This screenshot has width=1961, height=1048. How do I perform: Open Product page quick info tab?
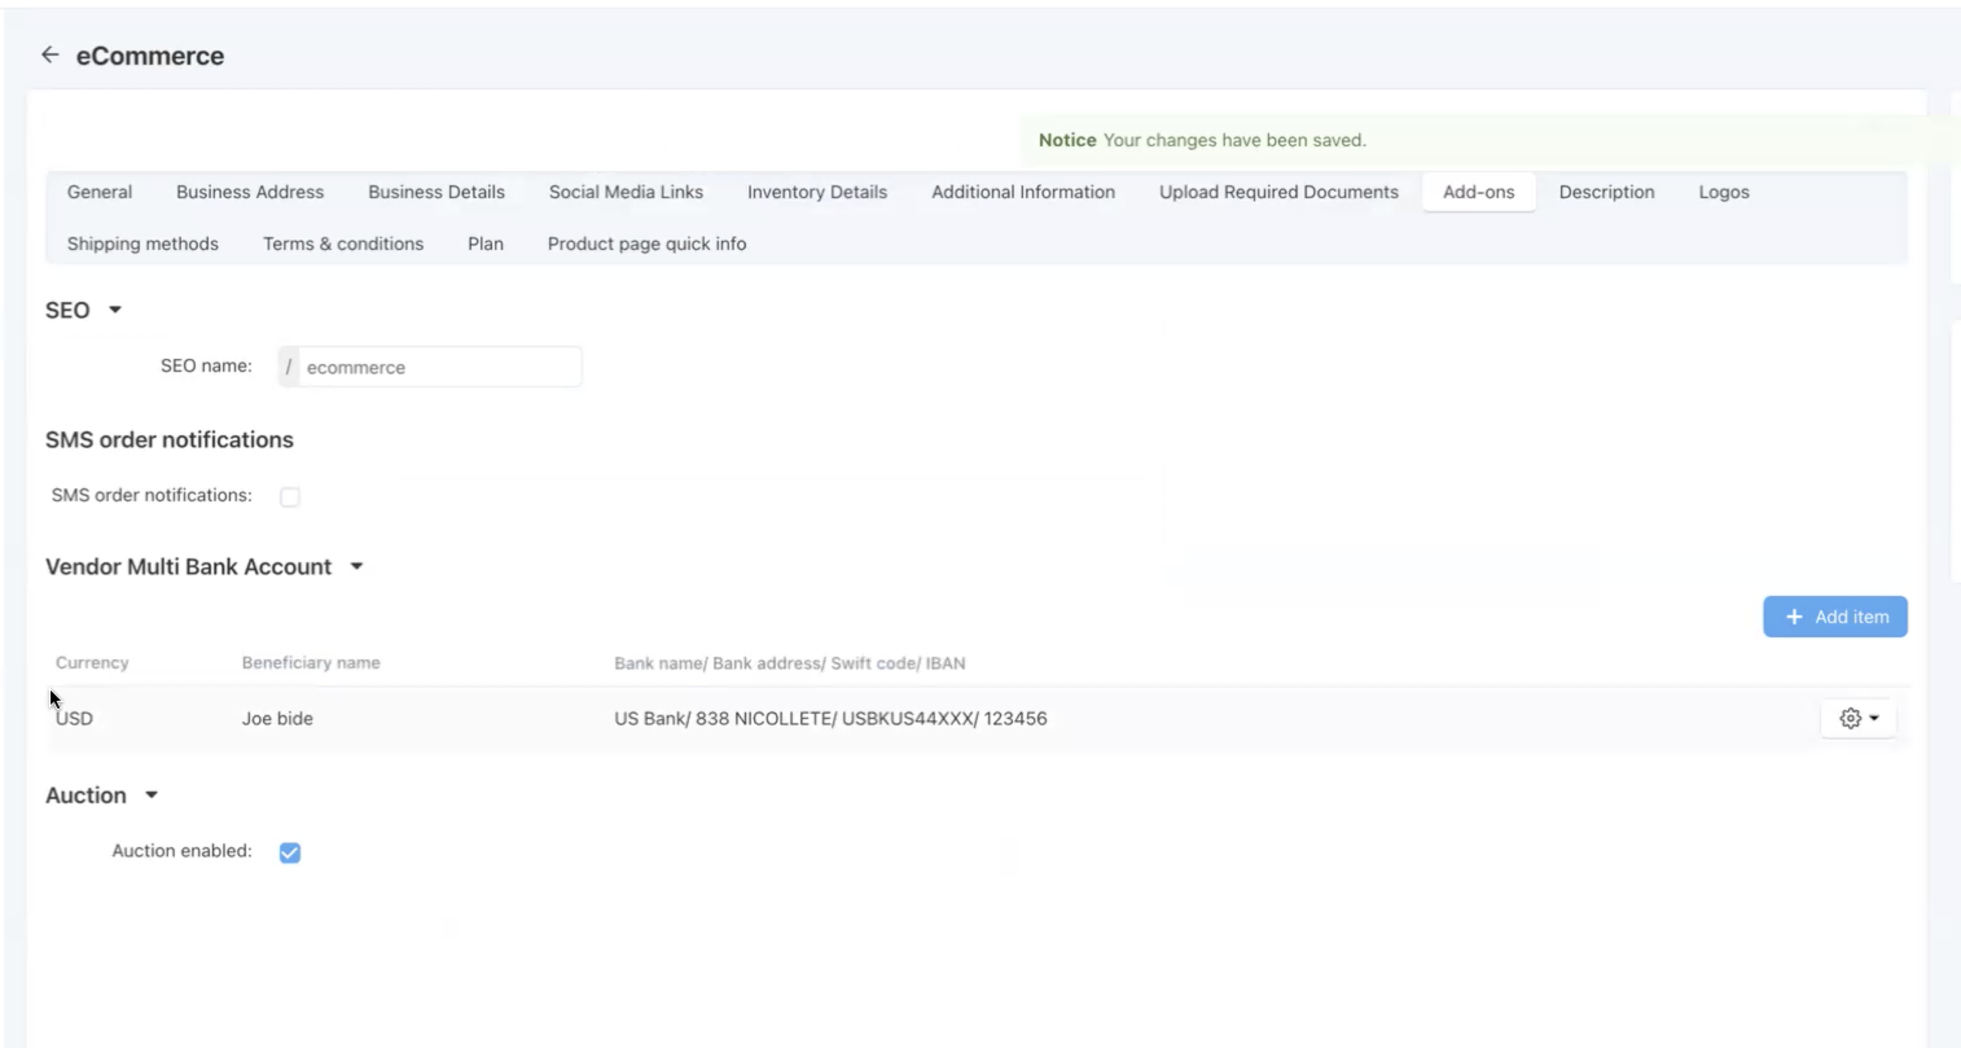click(647, 244)
